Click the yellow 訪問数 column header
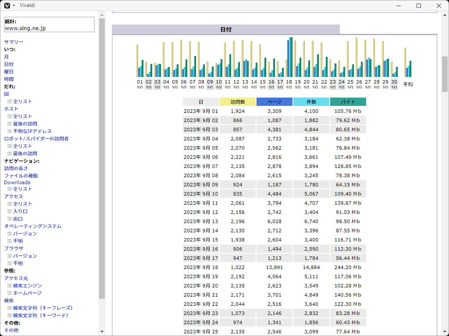449x336 pixels. click(x=237, y=102)
